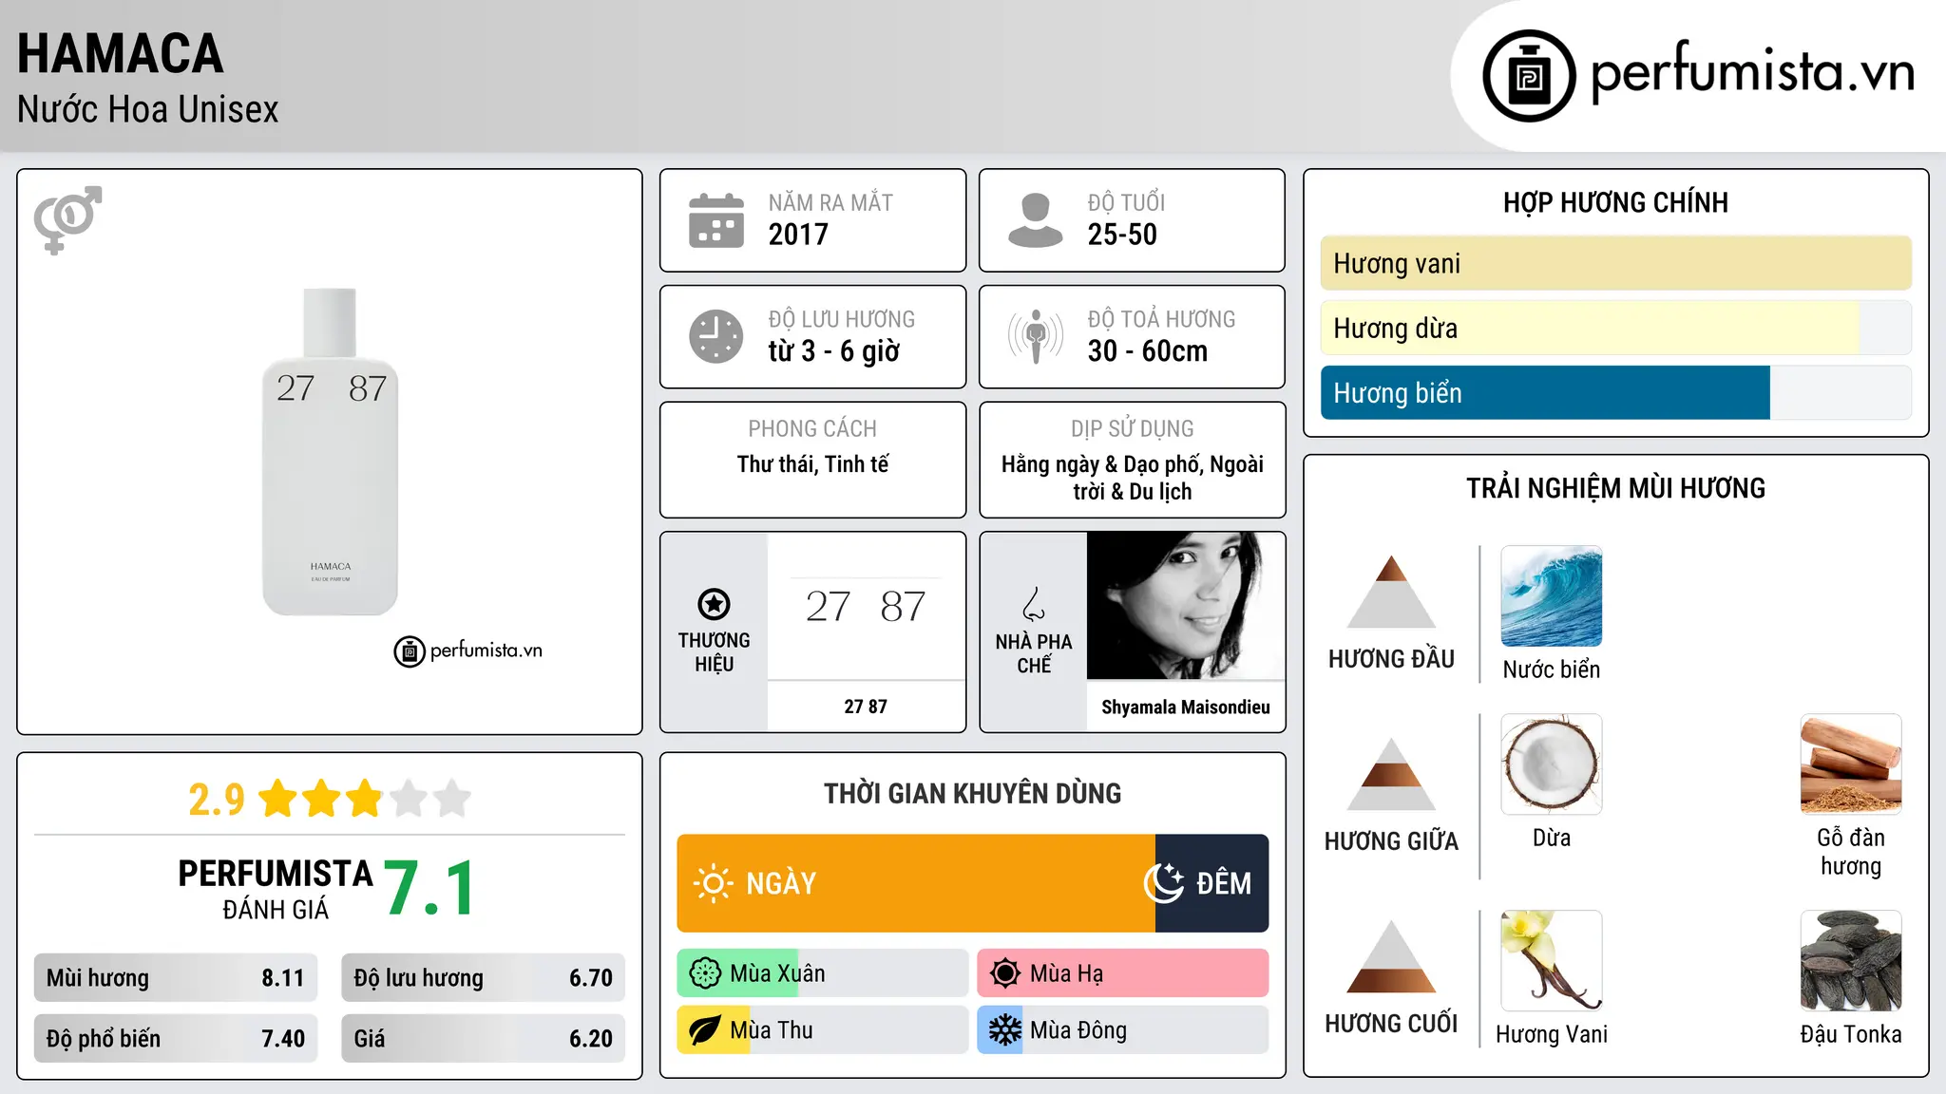The width and height of the screenshot is (1946, 1094).
Task: Click the PERFUMISTA ĐÁNH GIÁ label
Action: pyautogui.click(x=276, y=889)
